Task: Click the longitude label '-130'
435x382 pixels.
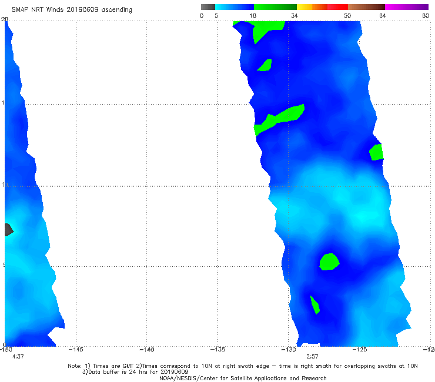Action: click(x=289, y=350)
